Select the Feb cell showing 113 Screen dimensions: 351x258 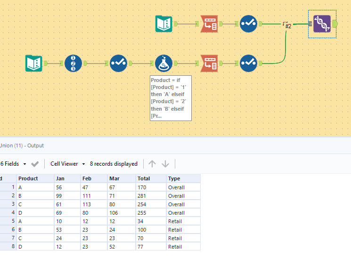click(x=94, y=204)
